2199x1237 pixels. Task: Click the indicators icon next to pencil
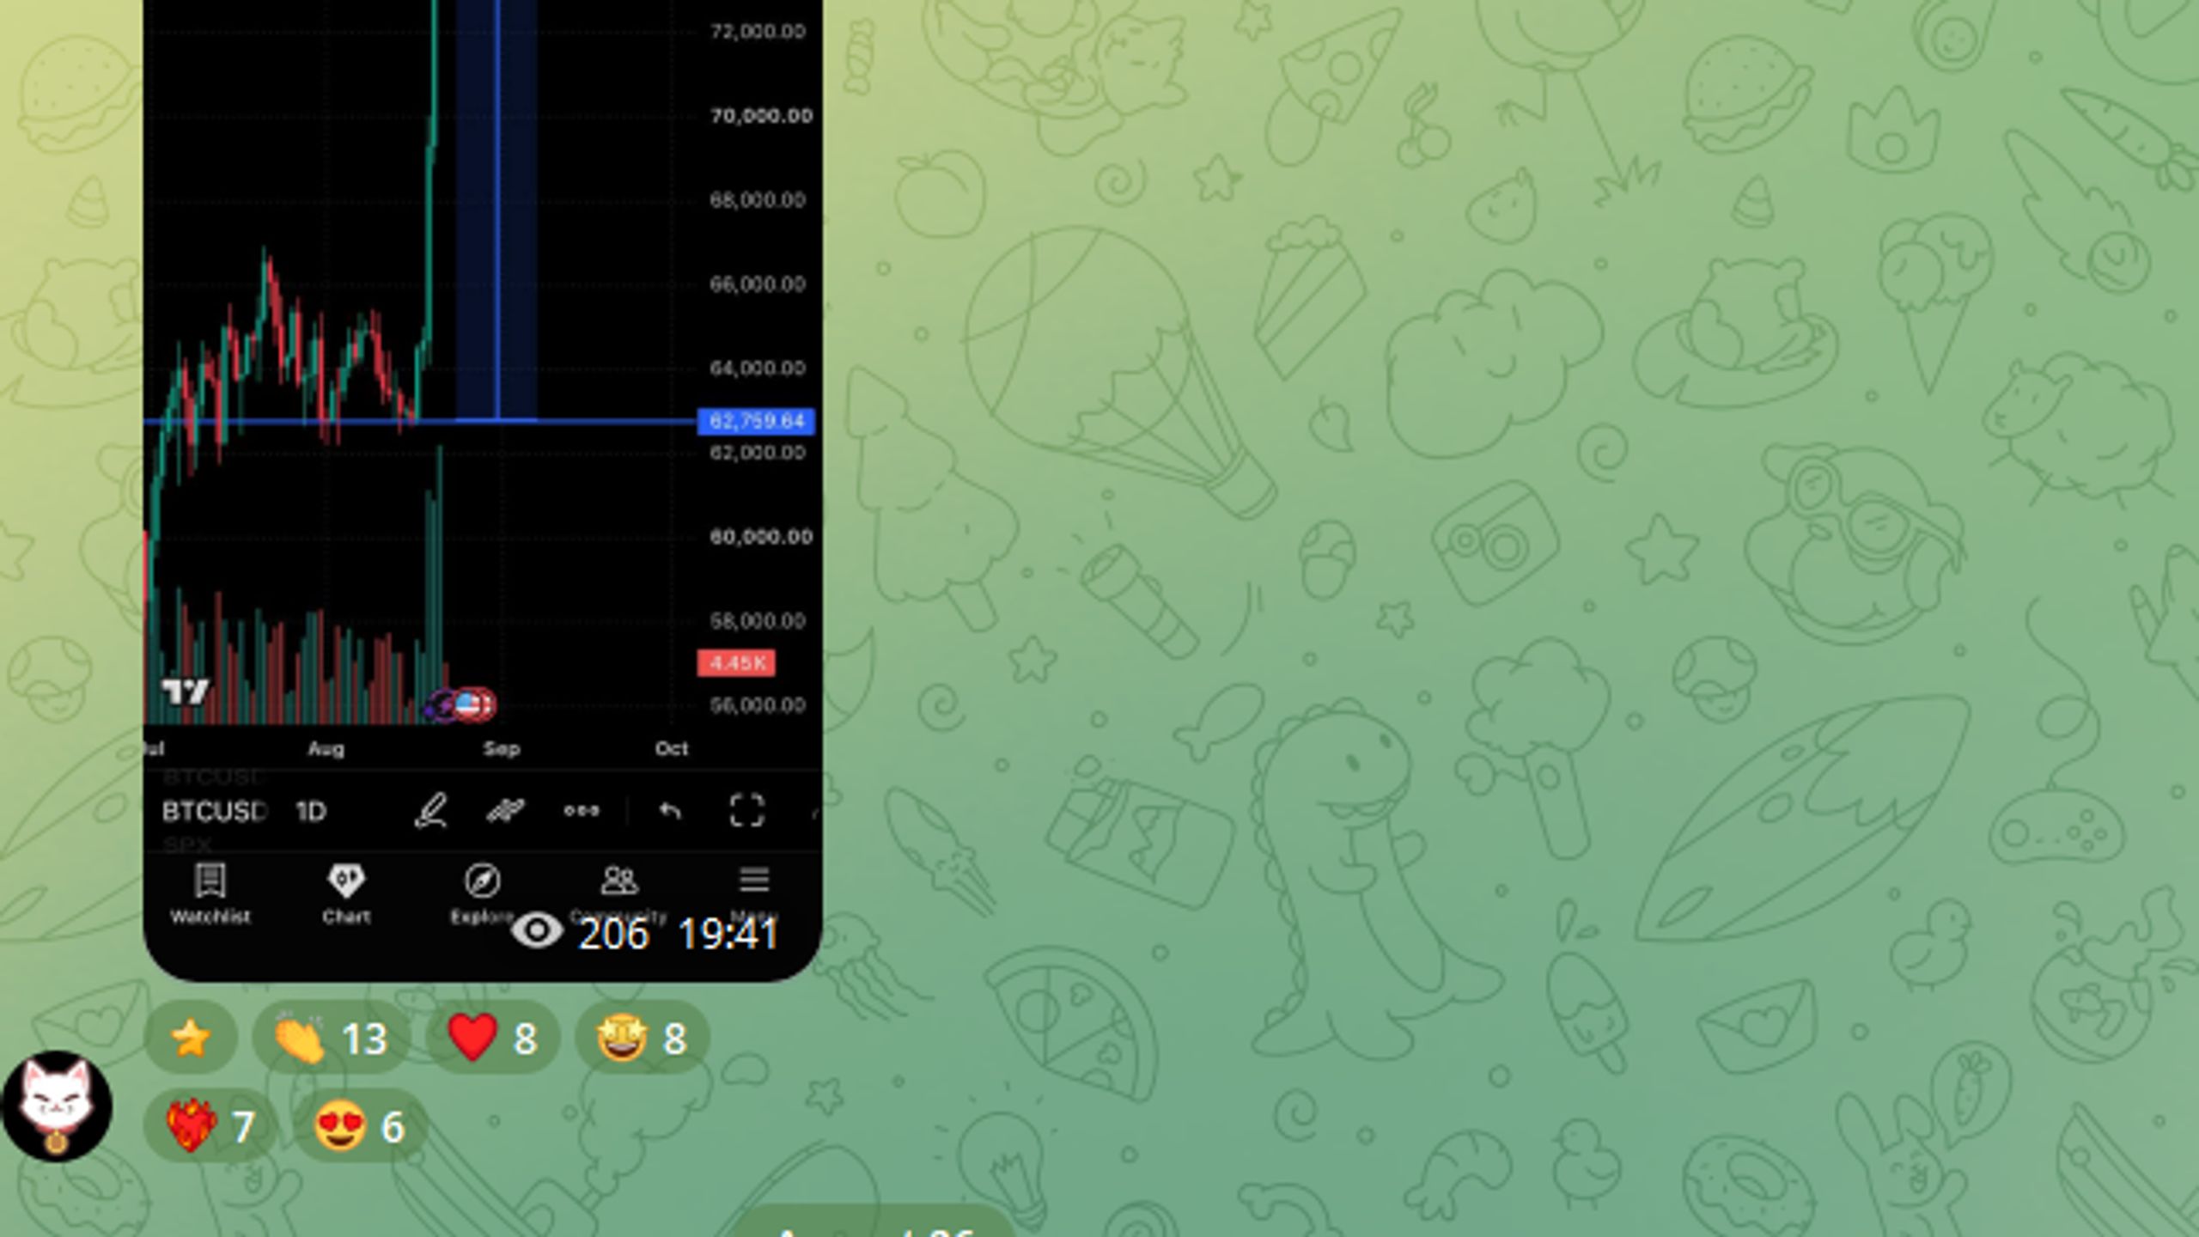[x=505, y=811]
